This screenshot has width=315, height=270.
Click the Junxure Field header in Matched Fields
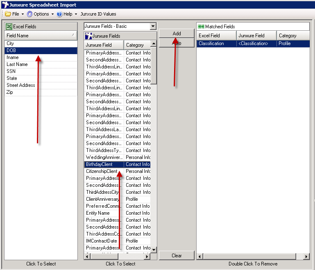pos(256,36)
